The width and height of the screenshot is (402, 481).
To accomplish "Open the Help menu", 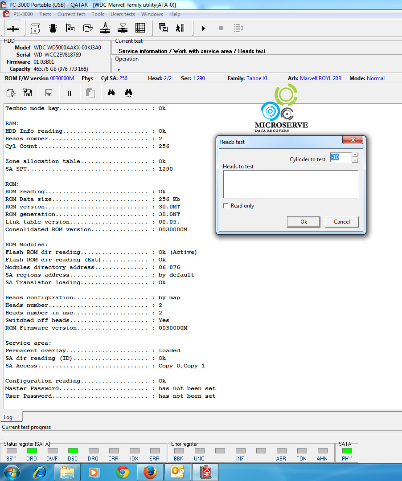I will click(x=175, y=14).
